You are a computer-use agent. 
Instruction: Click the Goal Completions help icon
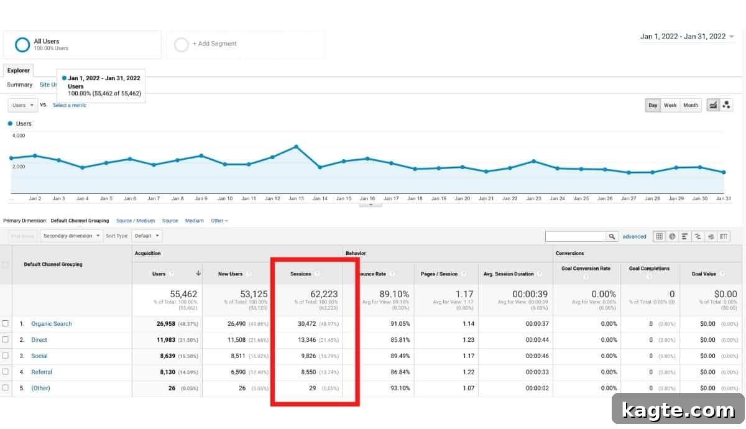(x=649, y=277)
